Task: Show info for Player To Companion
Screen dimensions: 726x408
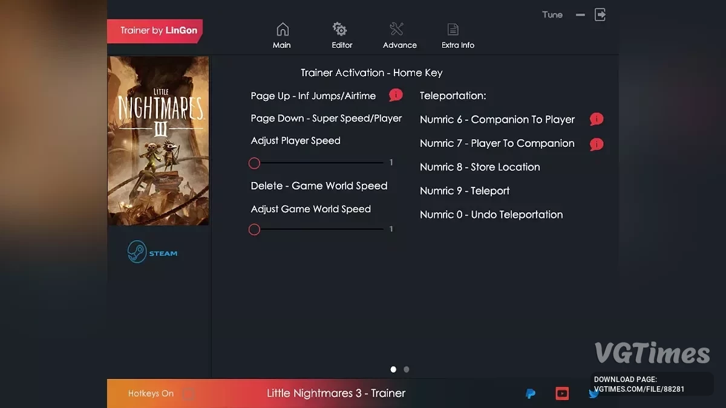Action: coord(597,144)
